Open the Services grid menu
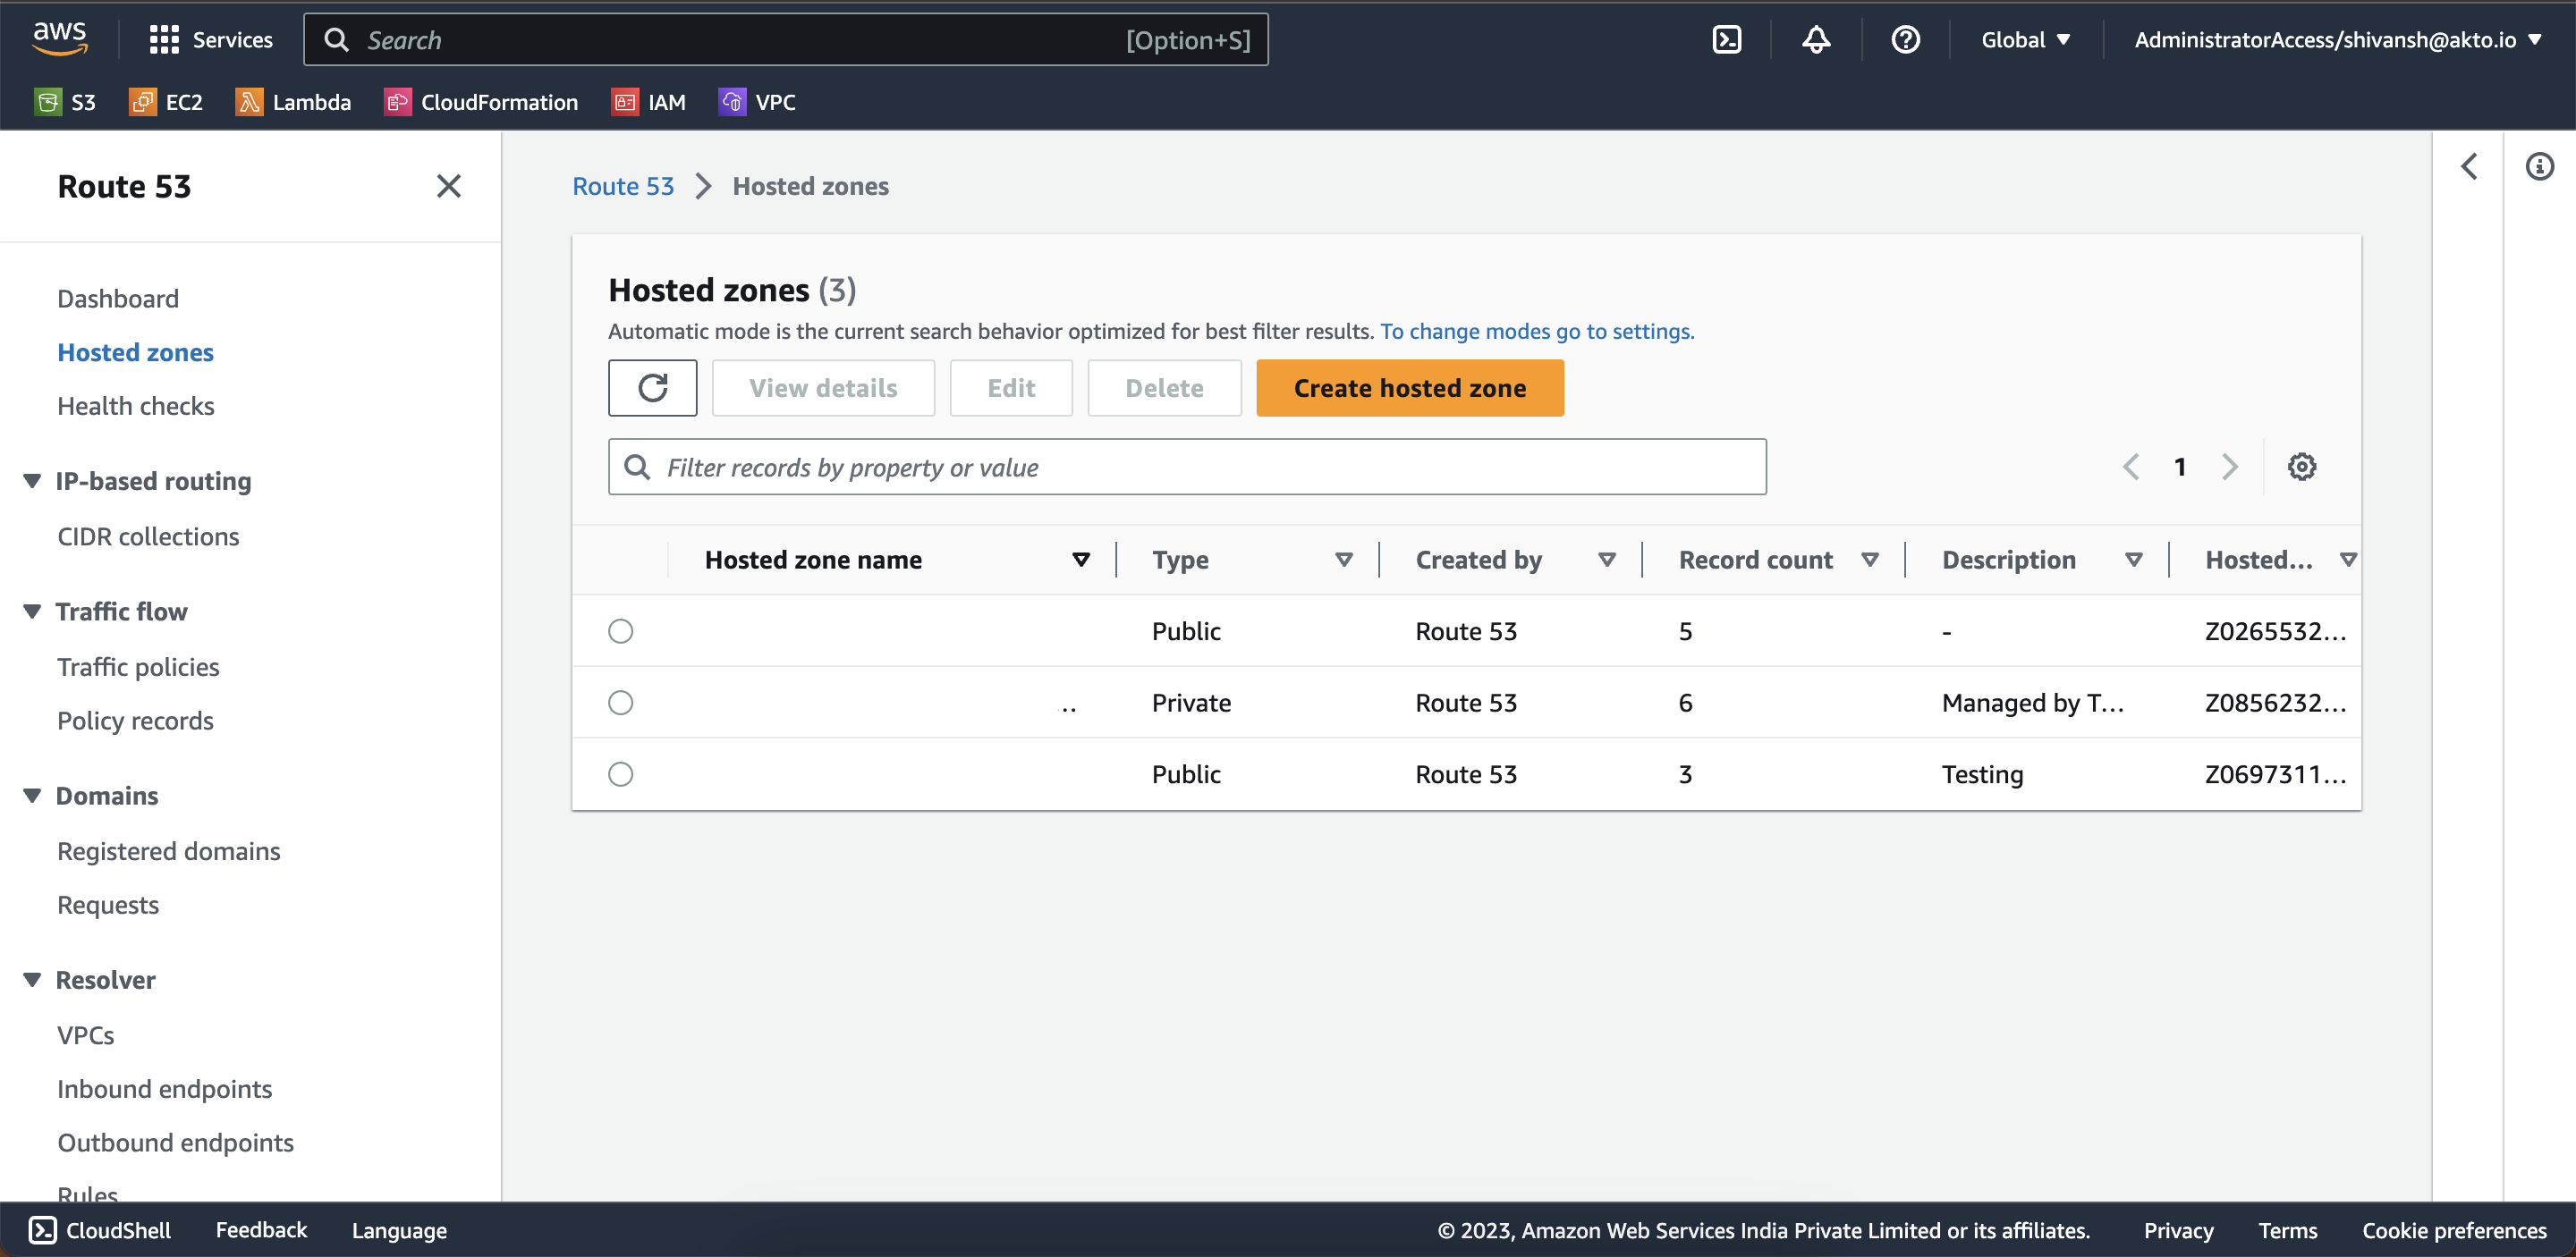The height and width of the screenshot is (1257, 2576). pos(210,40)
